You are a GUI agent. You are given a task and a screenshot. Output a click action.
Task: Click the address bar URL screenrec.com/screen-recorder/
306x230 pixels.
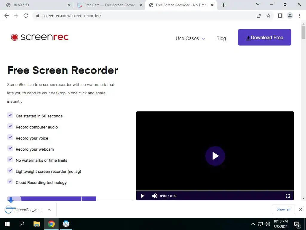[x=72, y=16]
